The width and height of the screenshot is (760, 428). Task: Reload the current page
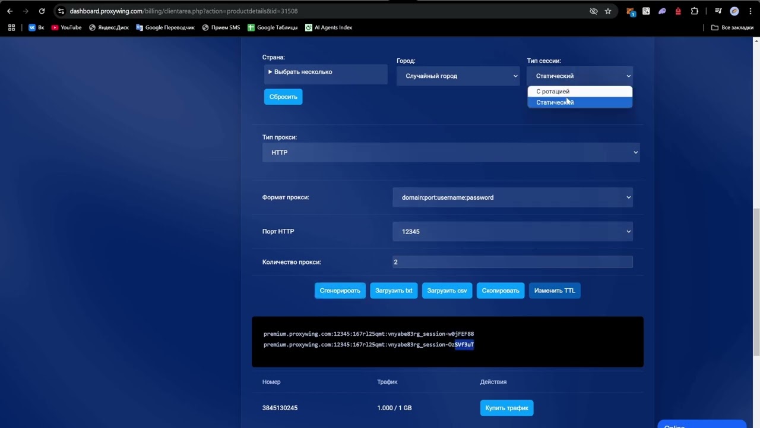point(42,11)
